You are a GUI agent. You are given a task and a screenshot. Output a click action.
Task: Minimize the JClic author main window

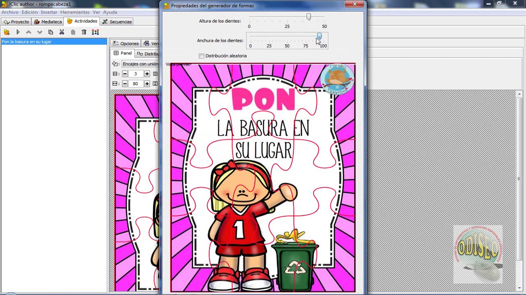tap(489, 4)
